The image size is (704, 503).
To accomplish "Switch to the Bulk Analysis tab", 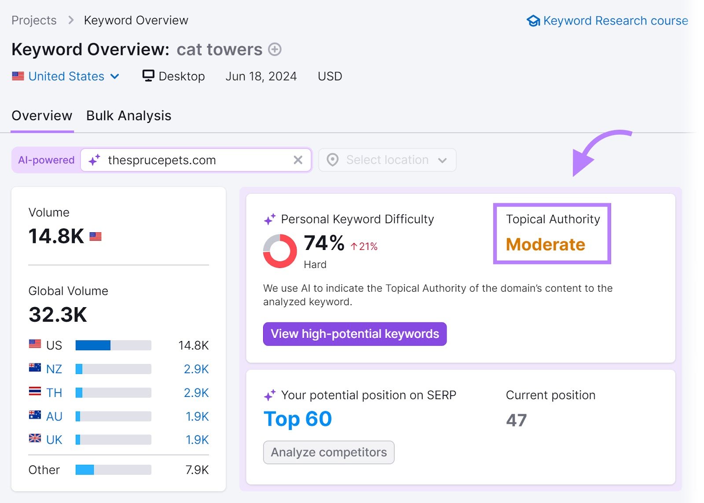I will tap(128, 115).
